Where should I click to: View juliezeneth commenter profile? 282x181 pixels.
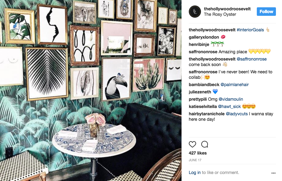(x=200, y=92)
